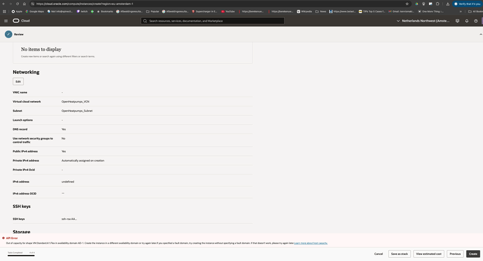Open the TIPb Top 5 Cases bookmark
The height and width of the screenshot is (261, 483).
click(x=371, y=11)
